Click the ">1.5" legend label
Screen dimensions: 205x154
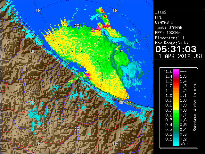pos(168,72)
